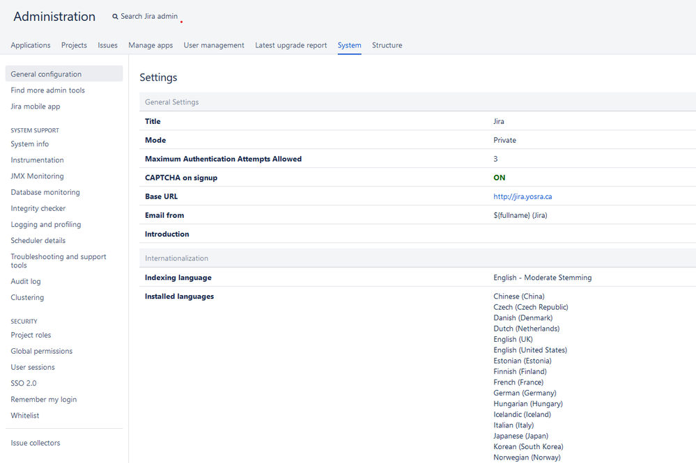
Task: Select Japanese (Japan) language entry
Action: 520,436
